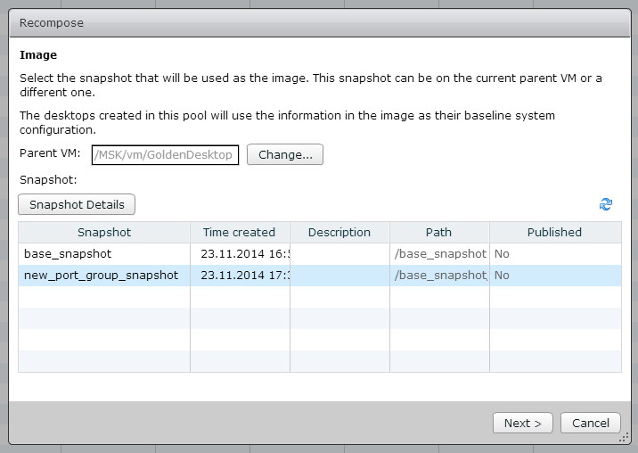Click the Description column header
The width and height of the screenshot is (638, 453).
pos(339,233)
